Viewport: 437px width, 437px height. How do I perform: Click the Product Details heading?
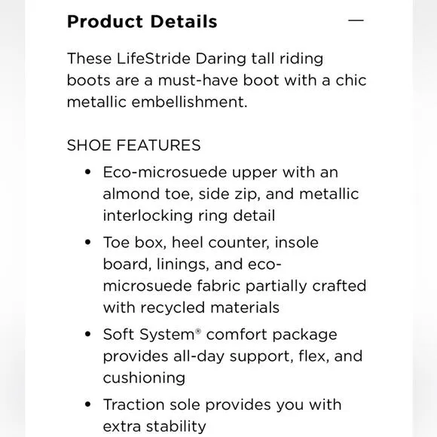142,21
